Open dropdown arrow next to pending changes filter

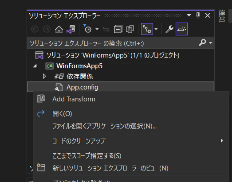tap(97, 29)
